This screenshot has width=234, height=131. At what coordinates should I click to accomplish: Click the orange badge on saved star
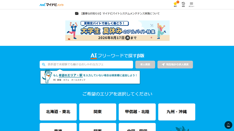click(178, 2)
